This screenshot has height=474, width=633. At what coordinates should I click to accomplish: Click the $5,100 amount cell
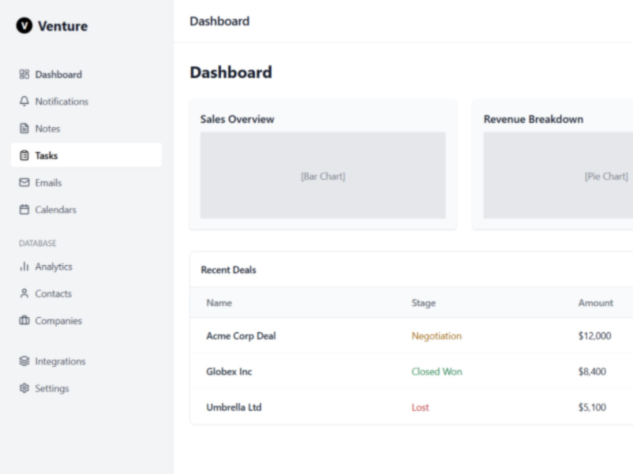coord(592,407)
